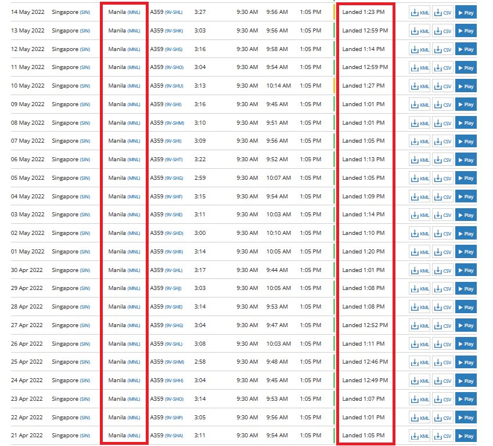Open aircraft registration 9V-SHL on 14 May 2022 row
The width and height of the screenshot is (493, 446).
tap(174, 12)
